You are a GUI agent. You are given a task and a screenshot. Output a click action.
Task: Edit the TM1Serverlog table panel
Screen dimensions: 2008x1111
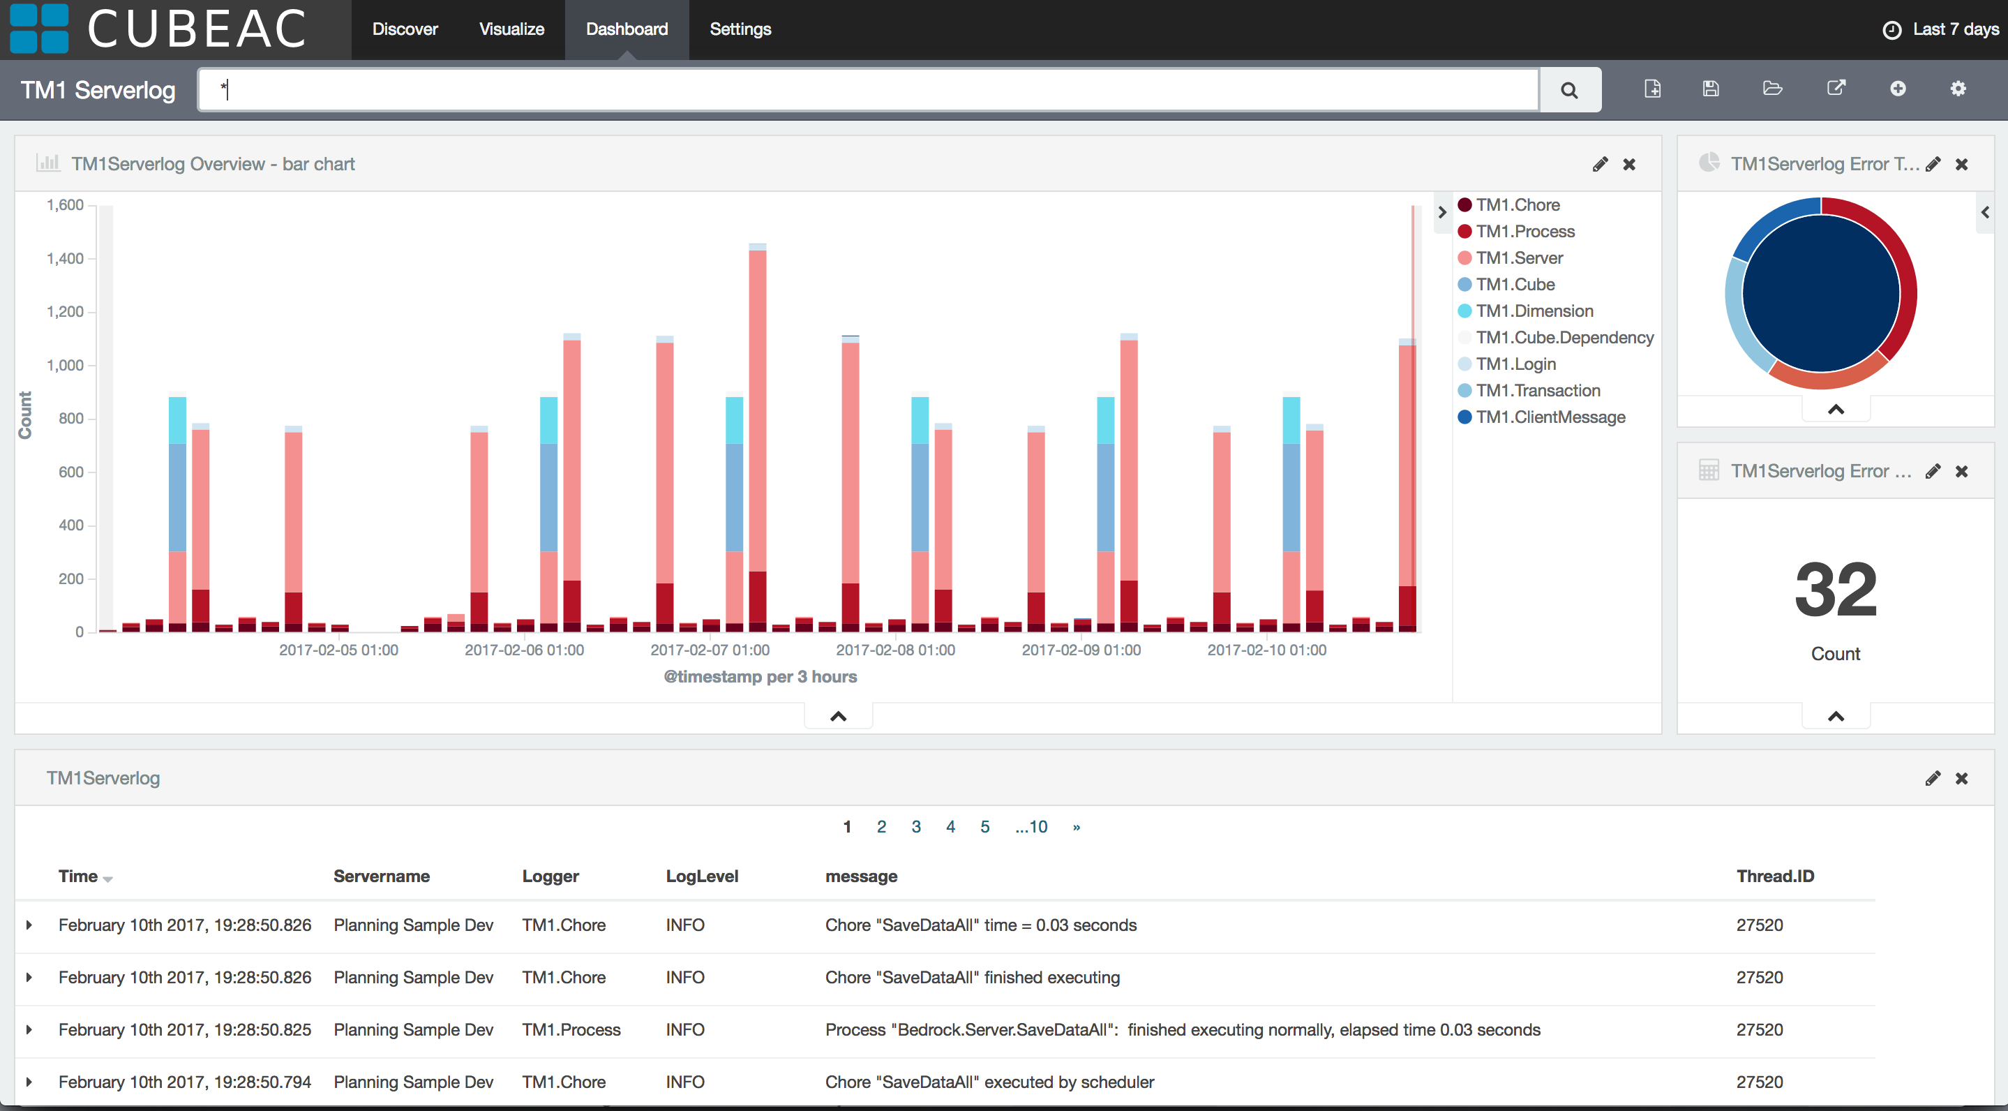coord(1933,779)
